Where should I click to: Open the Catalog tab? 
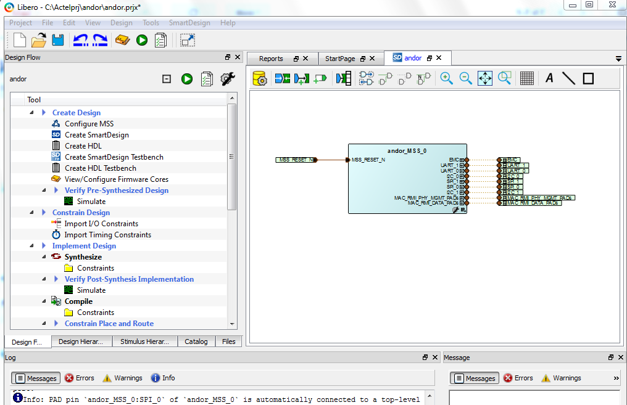point(196,342)
